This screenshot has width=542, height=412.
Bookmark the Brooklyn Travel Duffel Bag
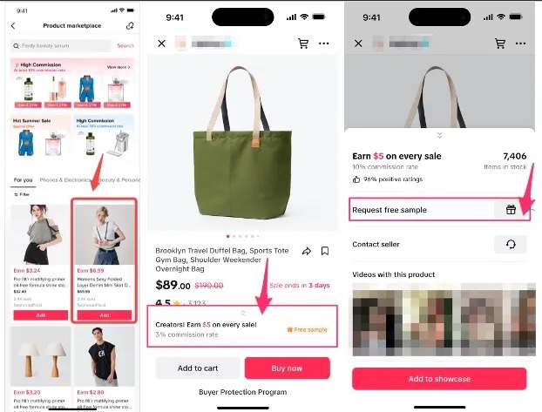[x=325, y=251]
